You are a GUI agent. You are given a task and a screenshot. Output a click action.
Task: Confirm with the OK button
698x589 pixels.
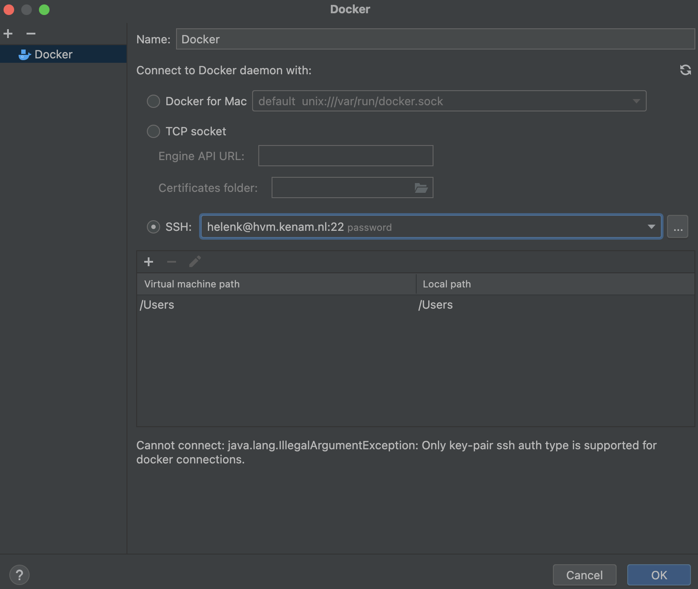[659, 575]
